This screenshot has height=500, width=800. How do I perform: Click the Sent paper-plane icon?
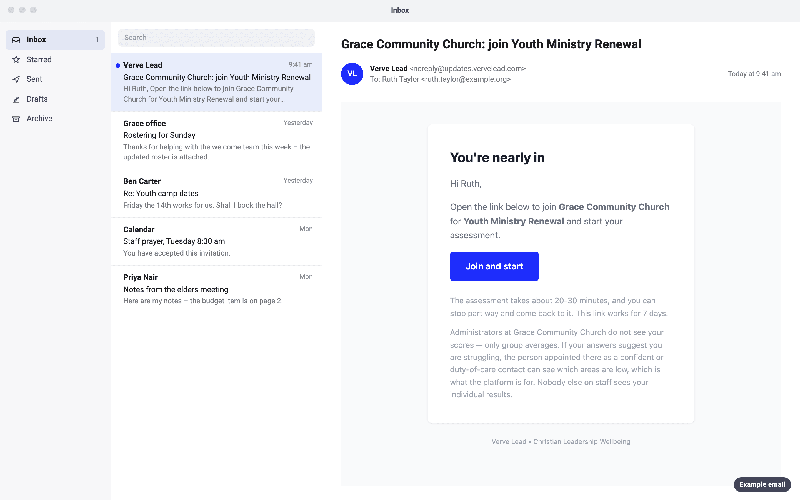[x=16, y=79]
